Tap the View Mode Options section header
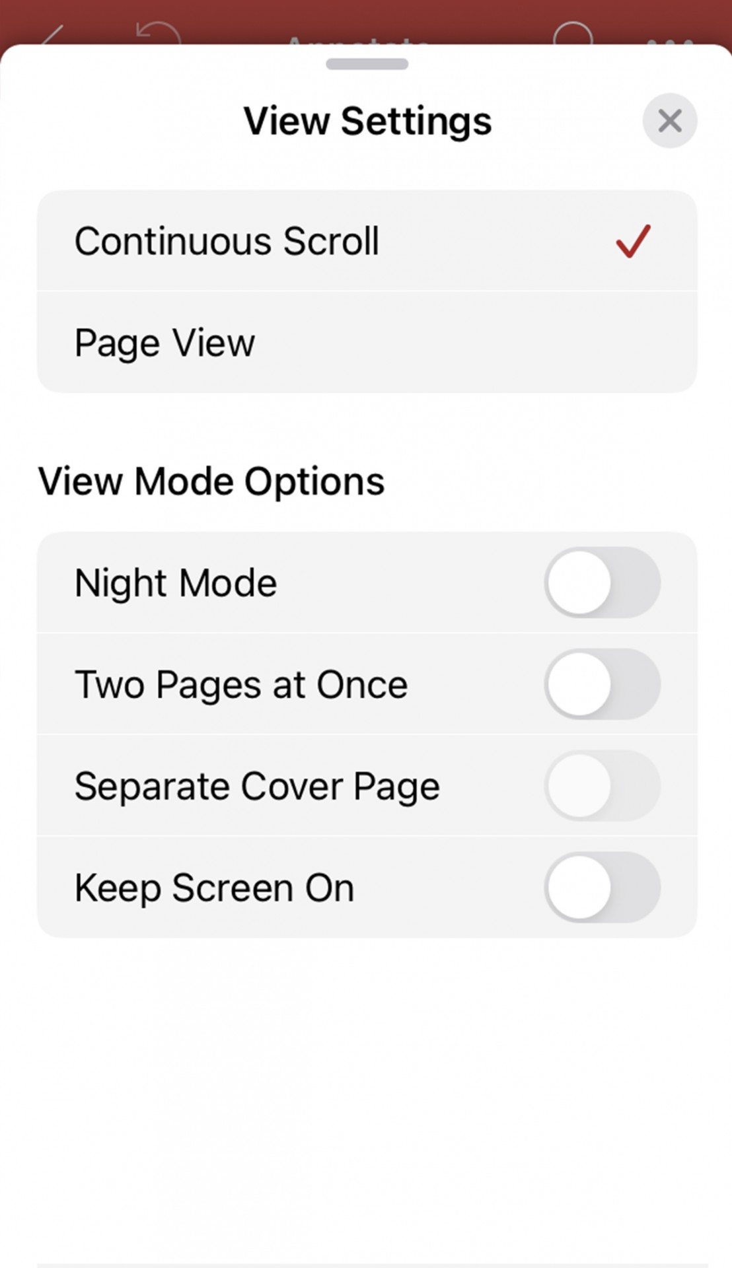Viewport: 732px width, 1268px height. point(211,481)
